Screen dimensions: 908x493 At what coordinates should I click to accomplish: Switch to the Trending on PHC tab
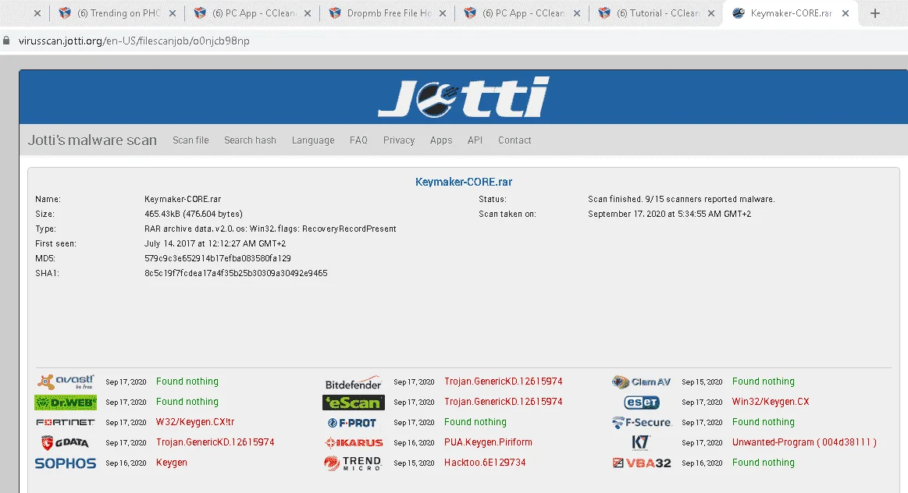(x=116, y=12)
